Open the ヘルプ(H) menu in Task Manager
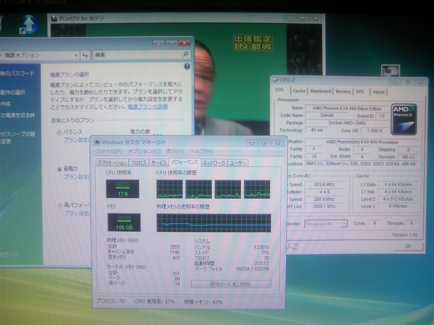This screenshot has width=434, height=325. point(201,151)
